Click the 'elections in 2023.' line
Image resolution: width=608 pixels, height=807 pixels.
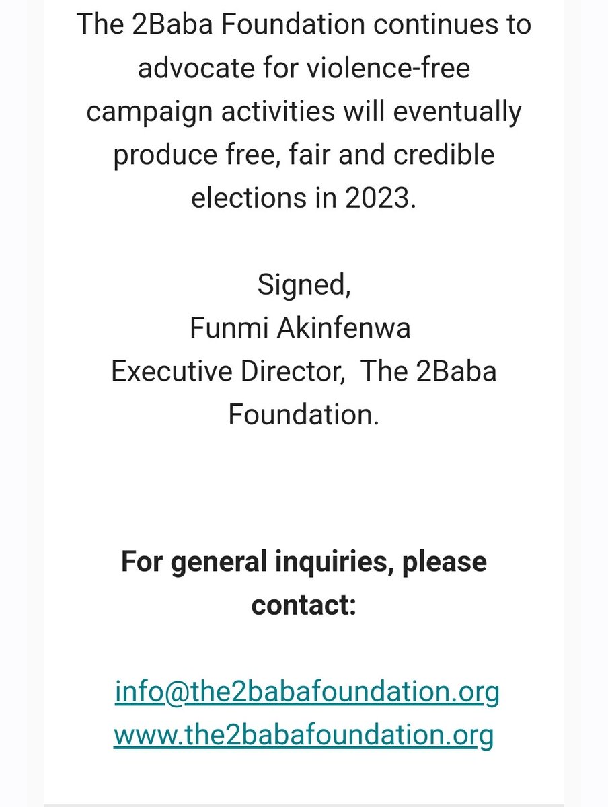click(304, 198)
